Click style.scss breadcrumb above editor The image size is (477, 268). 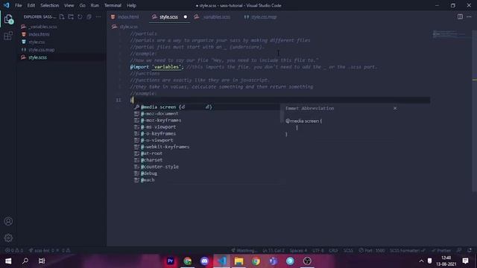pyautogui.click(x=128, y=27)
